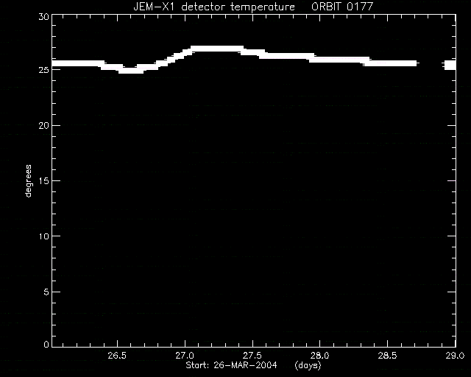Click the y-axis tick label 30

pos(44,16)
